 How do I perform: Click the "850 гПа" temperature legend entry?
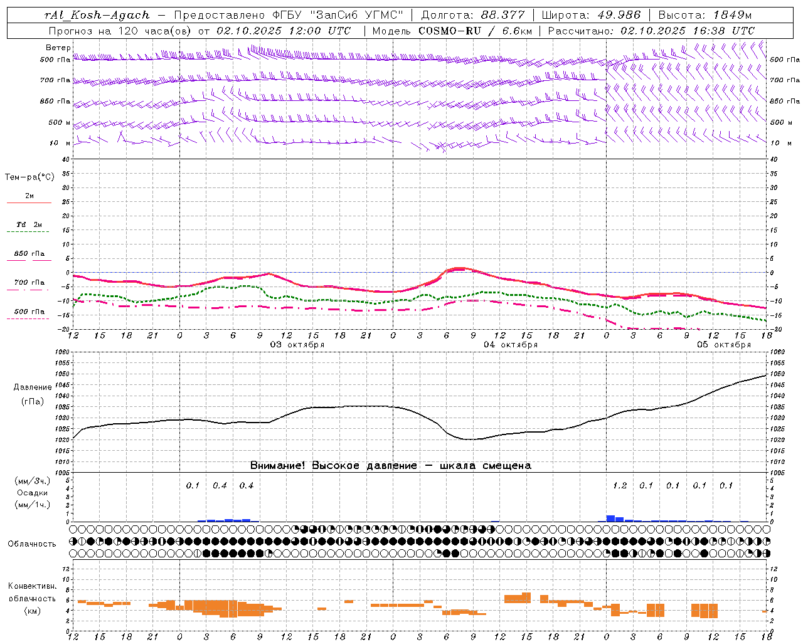[x=29, y=254]
